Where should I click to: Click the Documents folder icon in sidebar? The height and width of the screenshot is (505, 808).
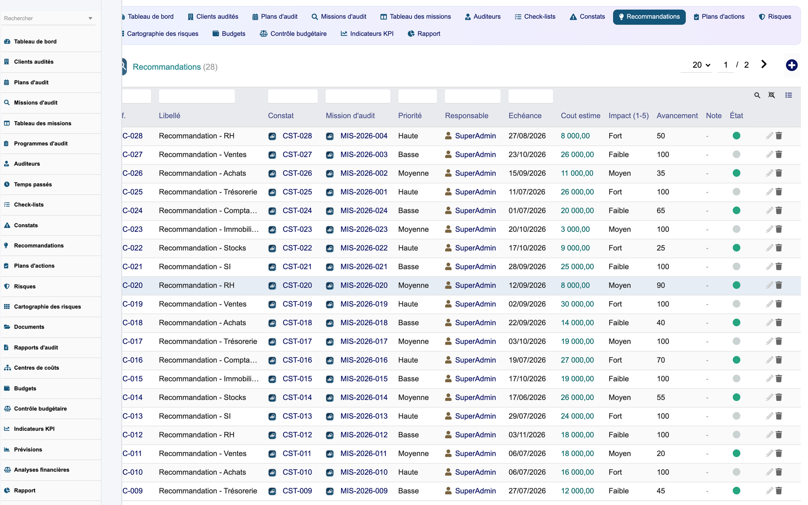[7, 327]
